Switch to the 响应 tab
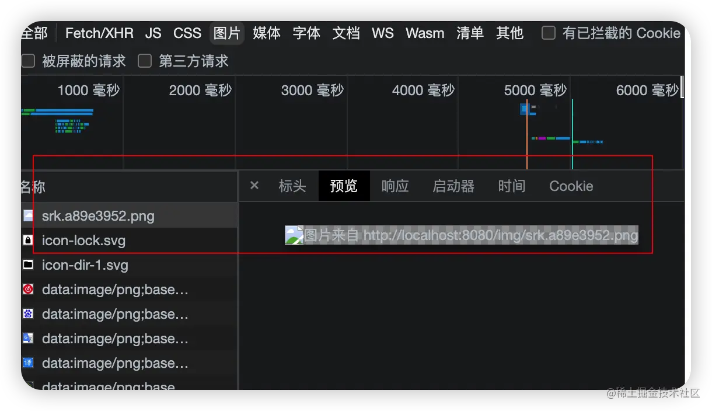Screen dimensions: 712x411 [x=395, y=186]
